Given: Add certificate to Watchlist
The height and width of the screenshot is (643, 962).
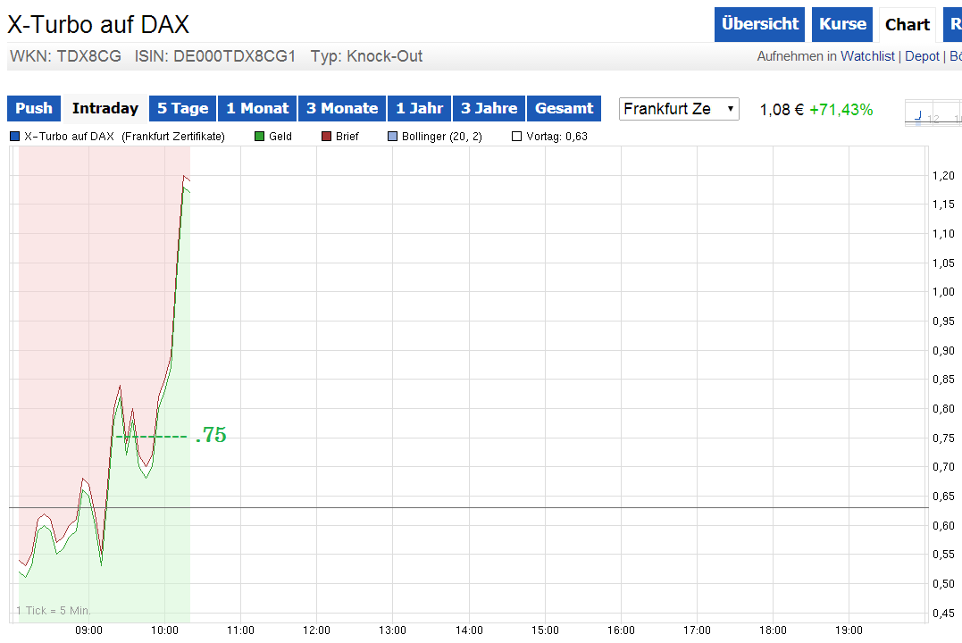Looking at the screenshot, I should [x=869, y=55].
